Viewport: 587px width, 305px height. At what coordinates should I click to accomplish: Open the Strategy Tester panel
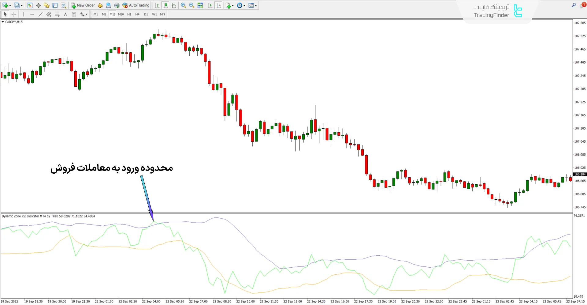point(64,5)
